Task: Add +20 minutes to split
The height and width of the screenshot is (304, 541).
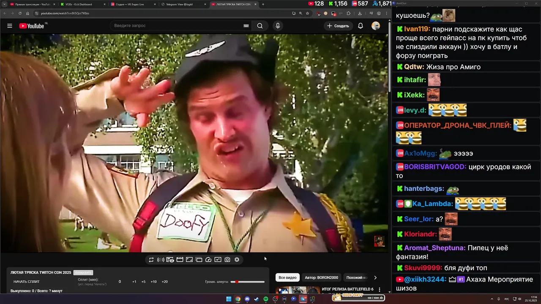Action: [165, 282]
